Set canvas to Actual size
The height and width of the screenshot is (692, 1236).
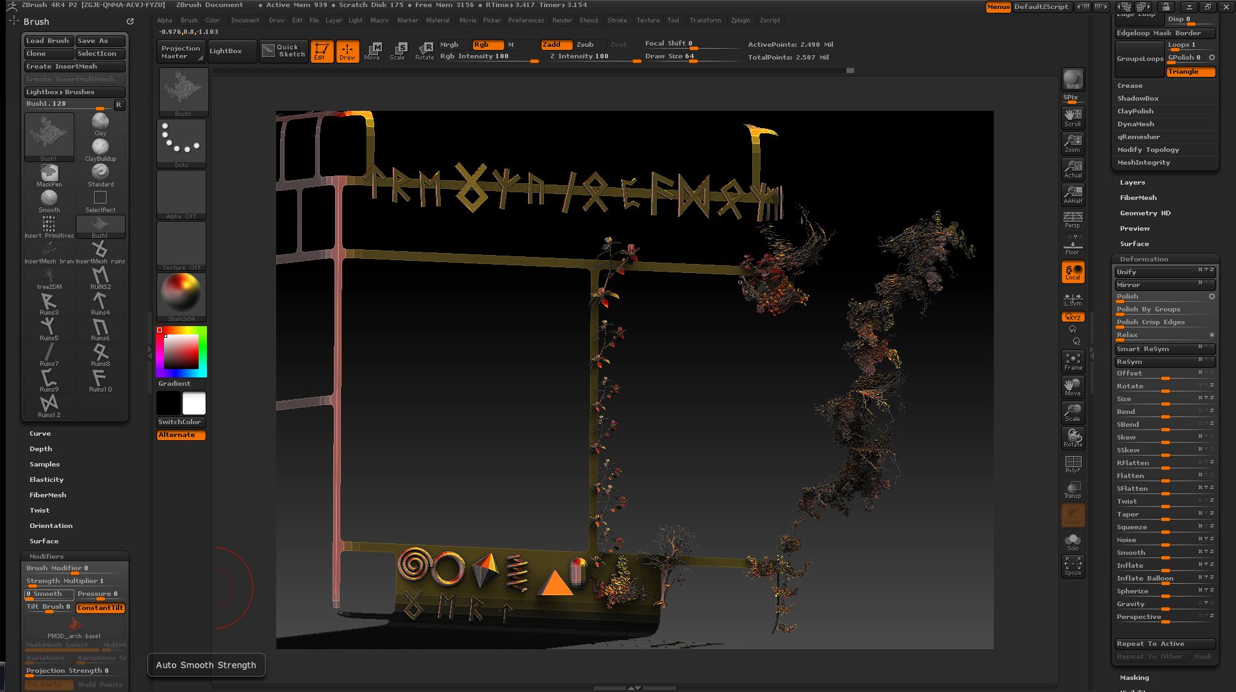coord(1073,169)
